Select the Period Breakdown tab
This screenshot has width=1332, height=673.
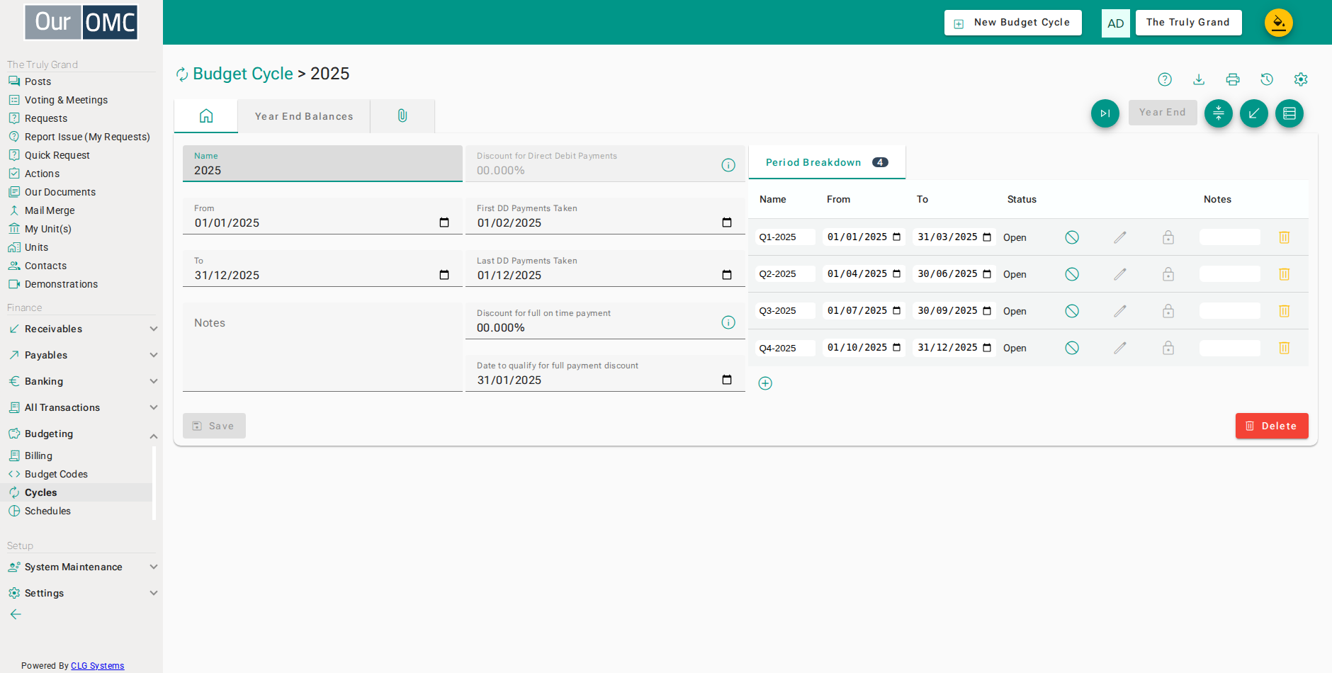(x=827, y=162)
